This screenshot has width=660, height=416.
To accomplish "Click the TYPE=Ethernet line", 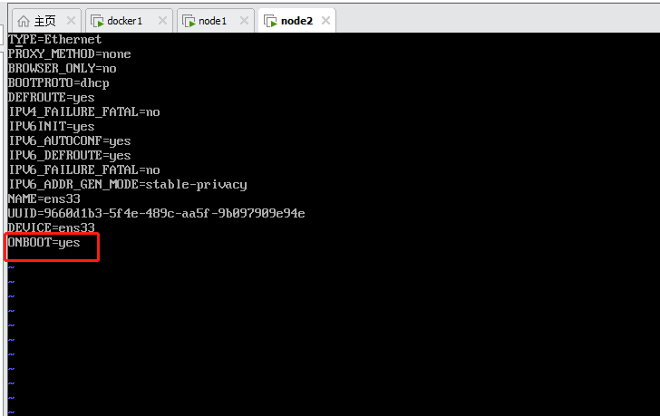I will click(x=54, y=40).
